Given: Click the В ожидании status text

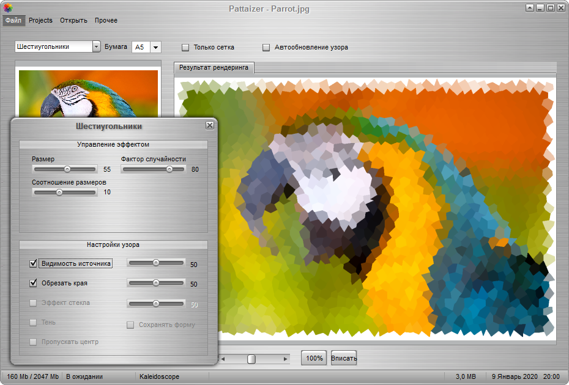Looking at the screenshot, I should (x=84, y=376).
